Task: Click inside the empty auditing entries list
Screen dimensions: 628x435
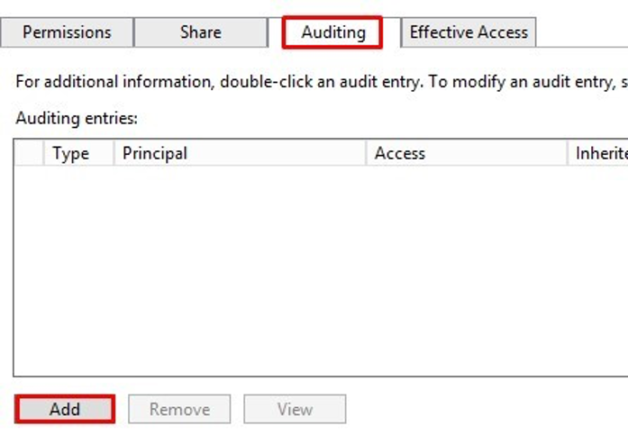Action: tap(321, 270)
